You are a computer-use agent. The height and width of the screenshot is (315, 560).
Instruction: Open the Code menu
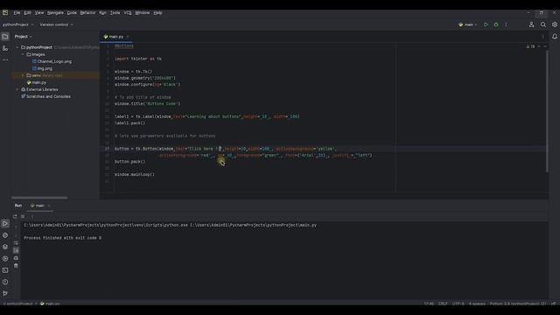[72, 13]
